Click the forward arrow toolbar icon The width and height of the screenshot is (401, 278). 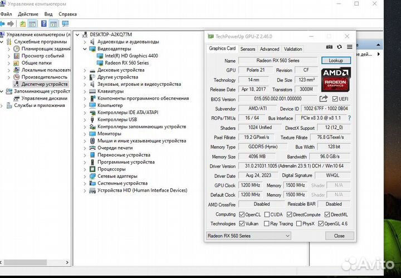pyautogui.click(x=11, y=24)
